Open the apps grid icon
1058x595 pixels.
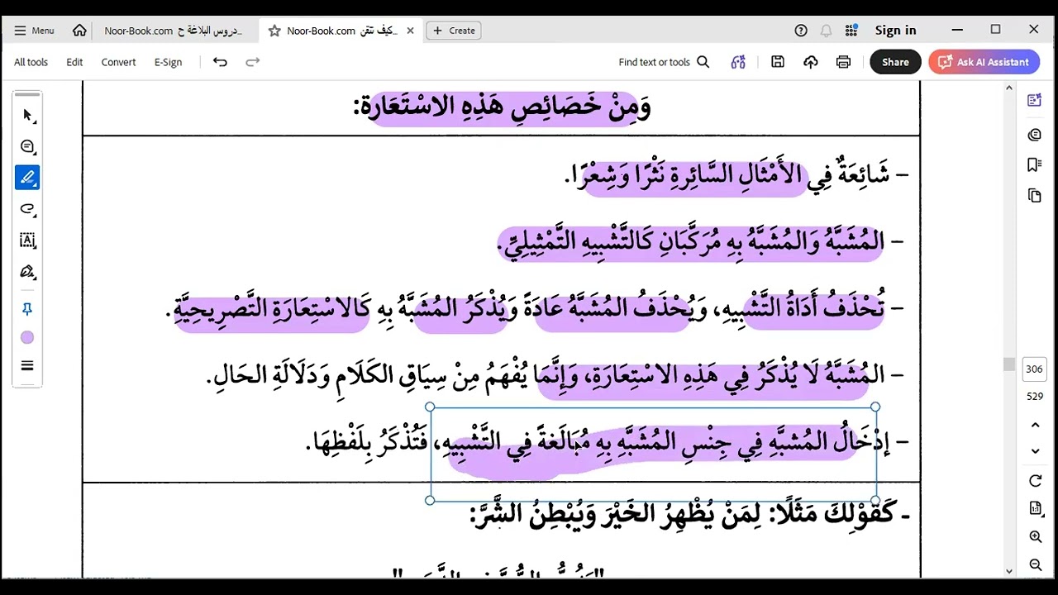(x=851, y=31)
